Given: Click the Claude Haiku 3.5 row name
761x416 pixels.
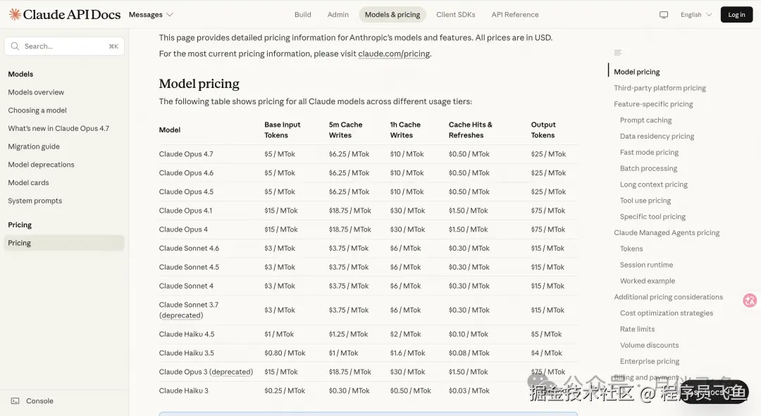Looking at the screenshot, I should (186, 353).
